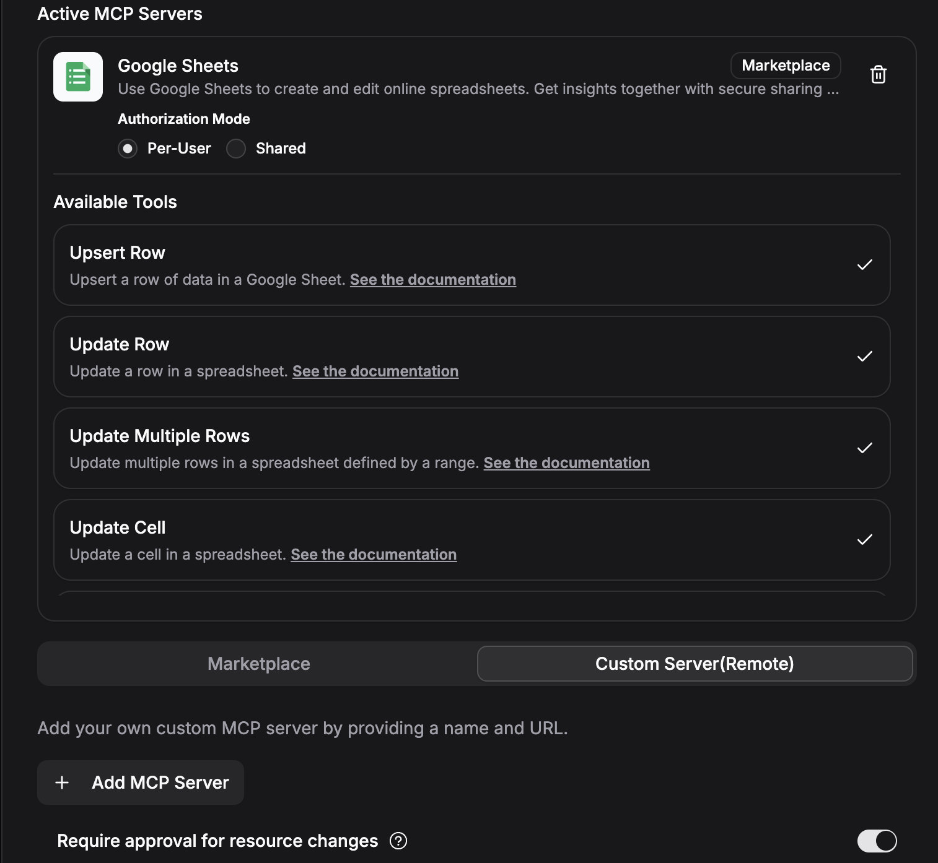Click the Add MCP Server button
The width and height of the screenshot is (938, 863).
point(141,783)
